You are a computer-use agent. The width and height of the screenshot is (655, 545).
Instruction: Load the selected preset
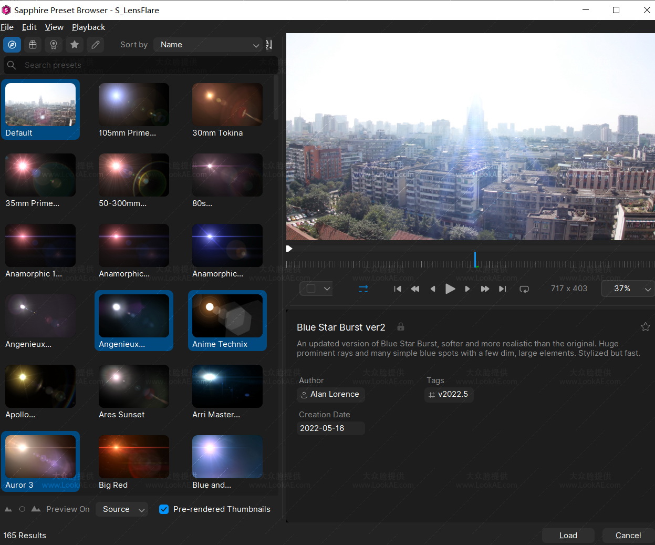(x=568, y=536)
